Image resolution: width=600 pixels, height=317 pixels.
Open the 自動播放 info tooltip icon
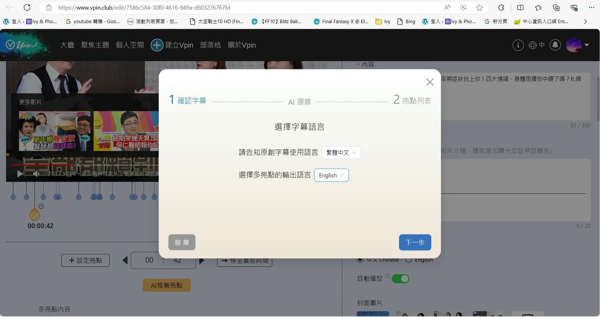click(387, 276)
